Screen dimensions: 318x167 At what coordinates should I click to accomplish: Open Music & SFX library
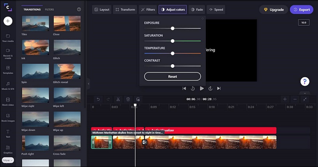click(x=8, y=86)
